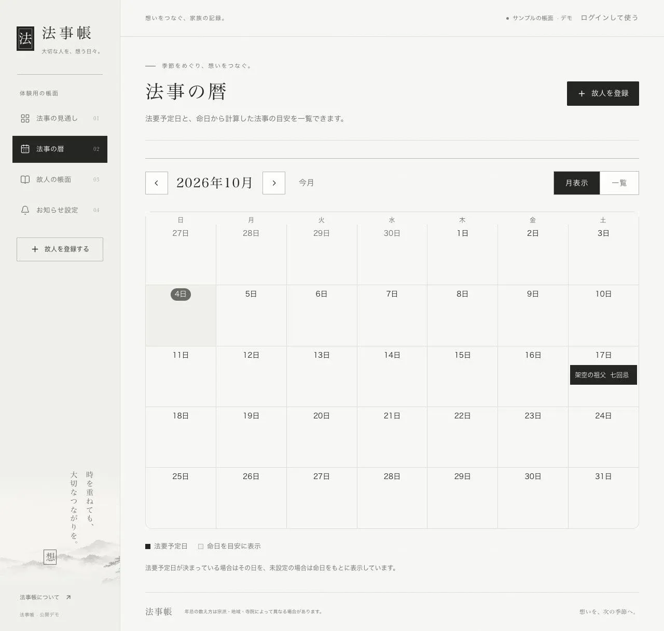Click the 法事帳 footer logo text
The width and height of the screenshot is (664, 631).
click(x=158, y=612)
